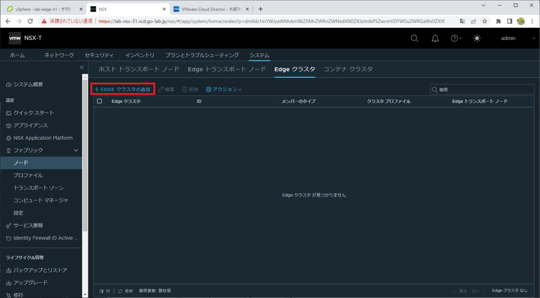Select コンピュート マネージャ in sidebar
This screenshot has width=540, height=298.
click(41, 200)
